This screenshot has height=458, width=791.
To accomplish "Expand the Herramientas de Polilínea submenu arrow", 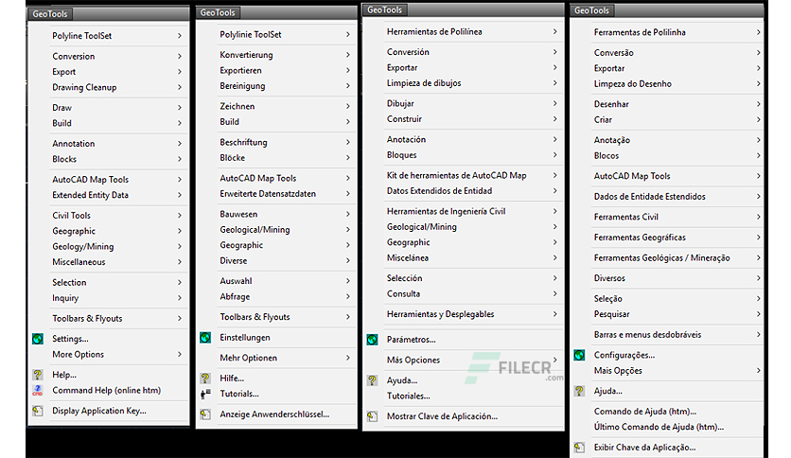I will 554,31.
